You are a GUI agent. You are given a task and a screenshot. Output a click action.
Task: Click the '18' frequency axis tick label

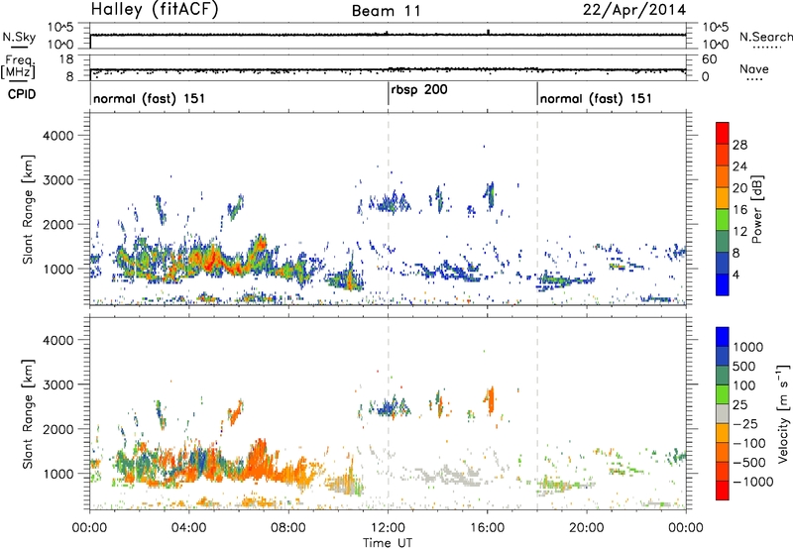(x=66, y=59)
